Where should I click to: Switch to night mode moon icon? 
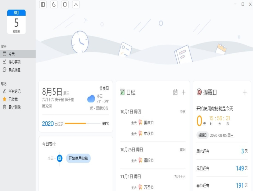(54, 4)
